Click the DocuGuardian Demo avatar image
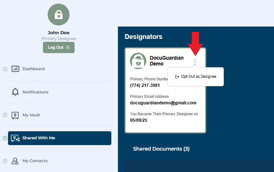 pyautogui.click(x=138, y=61)
